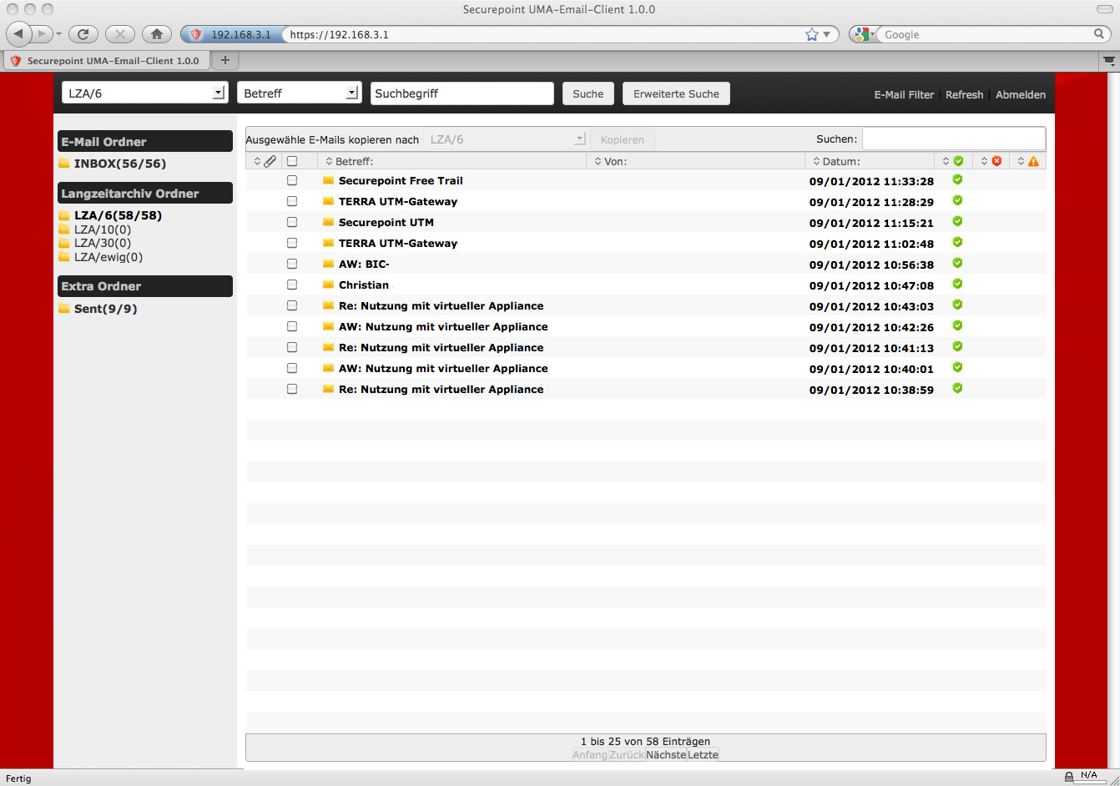The width and height of the screenshot is (1120, 786).
Task: Bookmark this page with the star icon
Action: point(812,34)
